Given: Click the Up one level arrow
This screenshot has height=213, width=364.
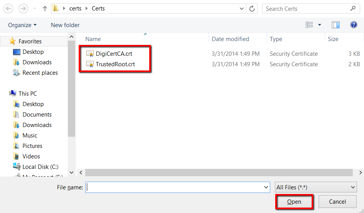Looking at the screenshot, I should [x=45, y=9].
